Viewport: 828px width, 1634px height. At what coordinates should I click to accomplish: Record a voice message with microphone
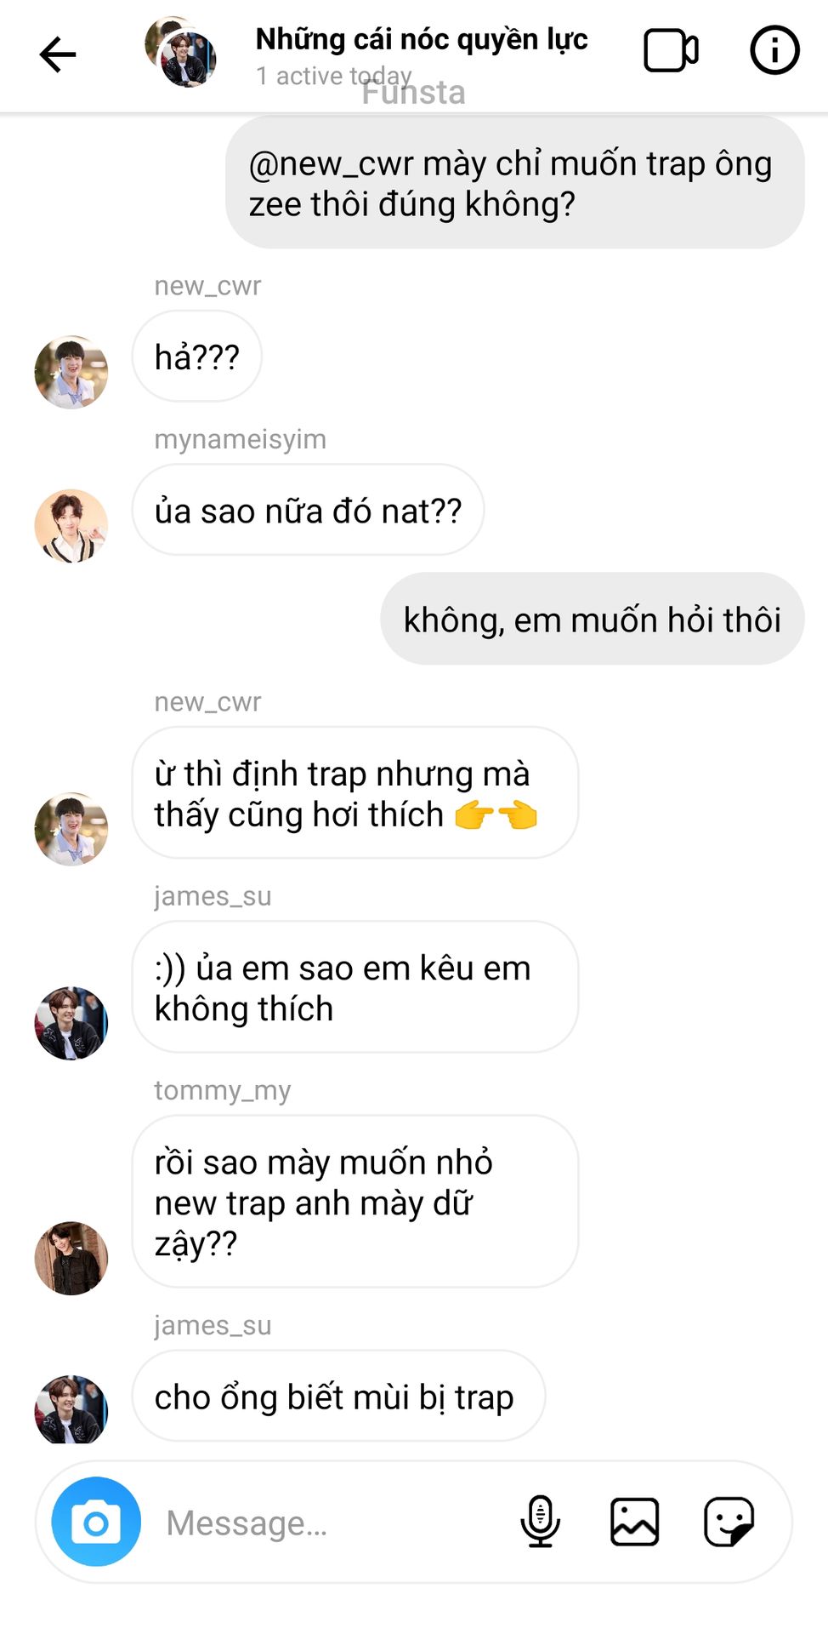(540, 1522)
